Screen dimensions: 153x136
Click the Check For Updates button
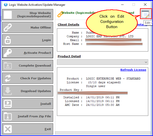coord(28,78)
